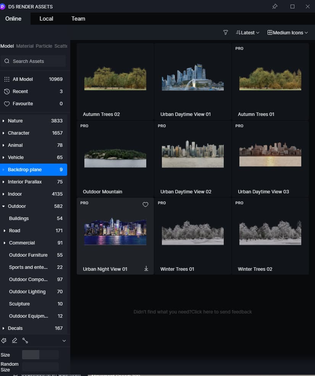The height and width of the screenshot is (376, 315).
Task: Pin the D5 Render Assets window
Action: tap(275, 6)
